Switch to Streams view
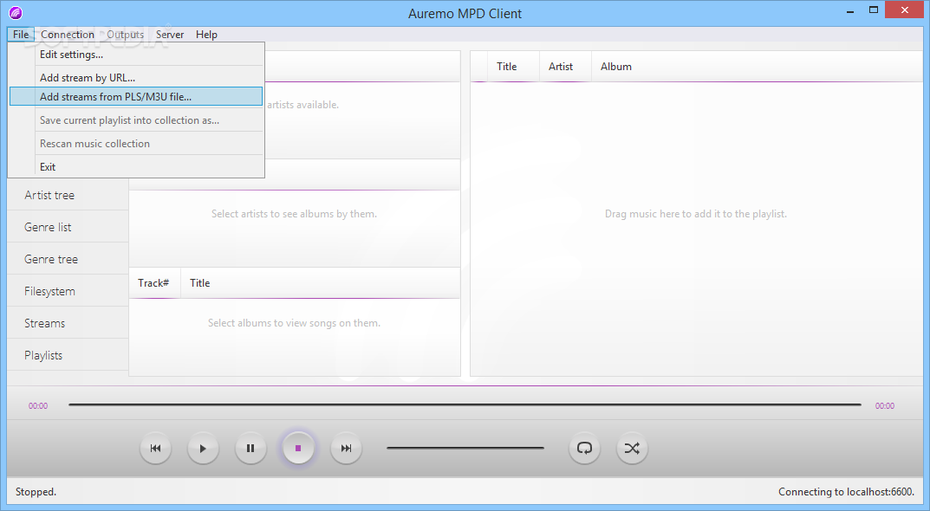This screenshot has height=511, width=930. tap(68, 323)
